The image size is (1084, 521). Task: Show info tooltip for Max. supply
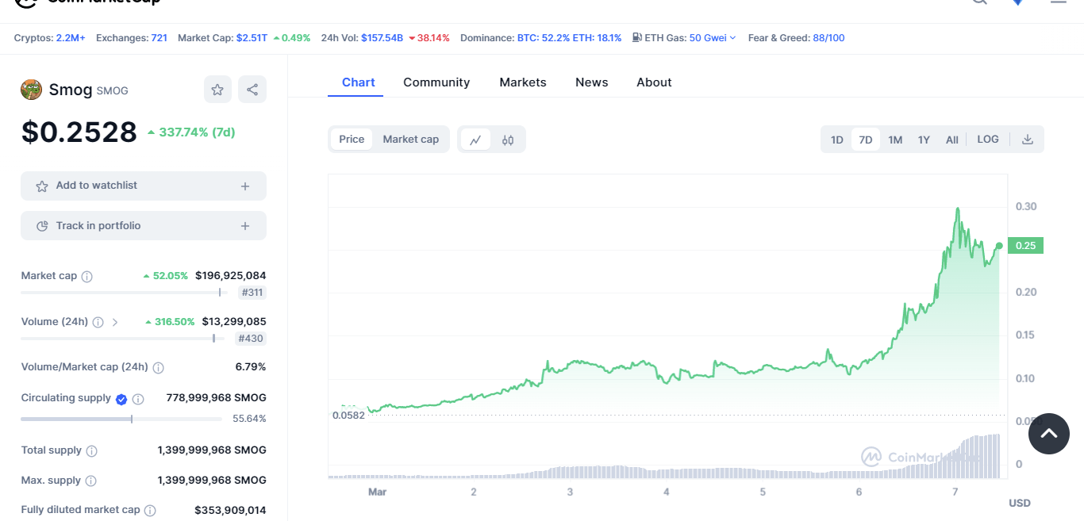91,481
